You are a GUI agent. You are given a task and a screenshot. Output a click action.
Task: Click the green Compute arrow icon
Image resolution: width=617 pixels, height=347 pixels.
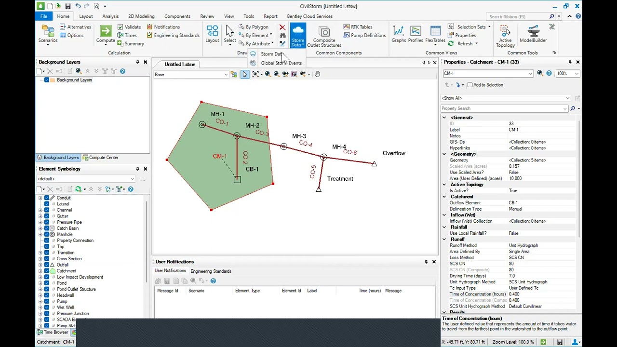coord(106,31)
